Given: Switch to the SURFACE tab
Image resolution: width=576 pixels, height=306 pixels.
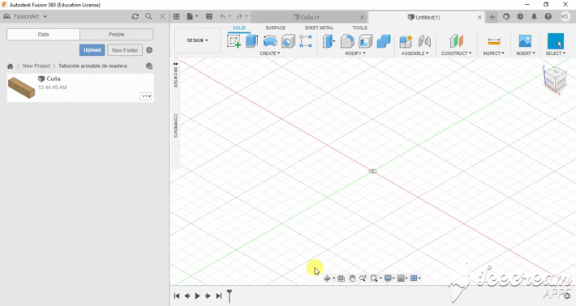Looking at the screenshot, I should coord(275,28).
